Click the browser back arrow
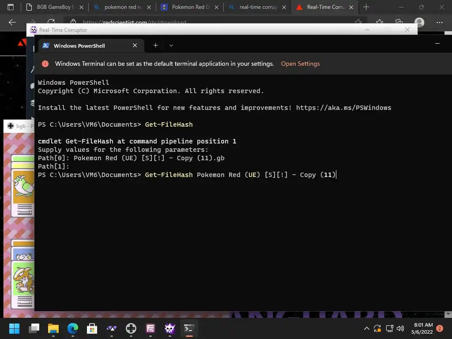The width and height of the screenshot is (452, 339). [x=12, y=22]
